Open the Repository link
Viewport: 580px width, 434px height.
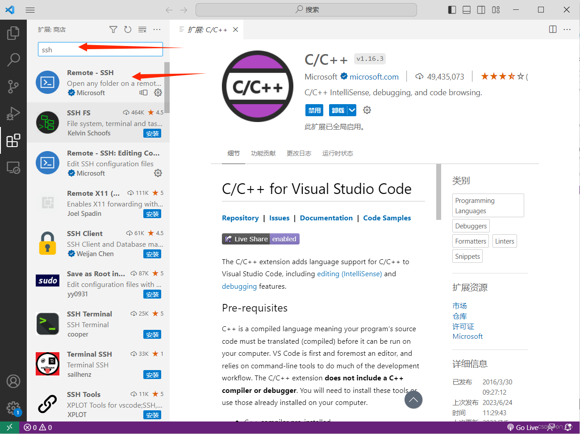(240, 218)
